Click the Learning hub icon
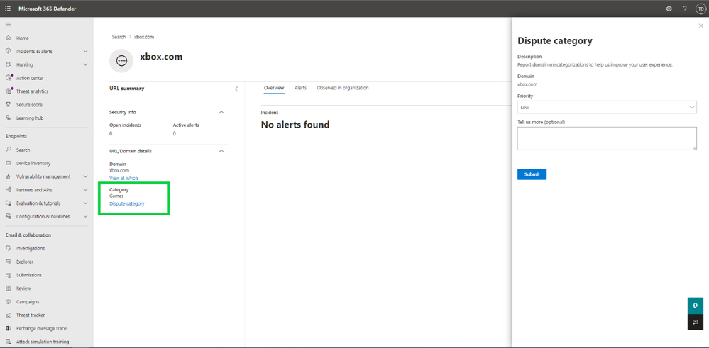Viewport: 709px width, 348px height. pos(8,118)
